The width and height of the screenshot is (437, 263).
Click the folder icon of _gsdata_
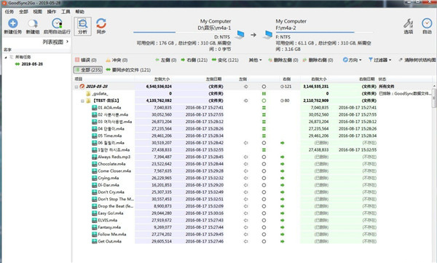[x=88, y=94]
